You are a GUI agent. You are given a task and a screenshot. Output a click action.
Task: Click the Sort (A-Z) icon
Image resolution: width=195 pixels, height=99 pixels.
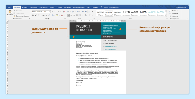click(89, 12)
